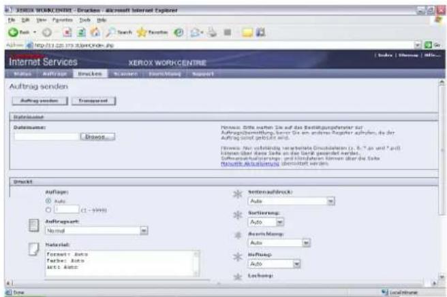Click the page vertical scrollbar down arrow
Screen dimensions: 447x297
[x=442, y=276]
